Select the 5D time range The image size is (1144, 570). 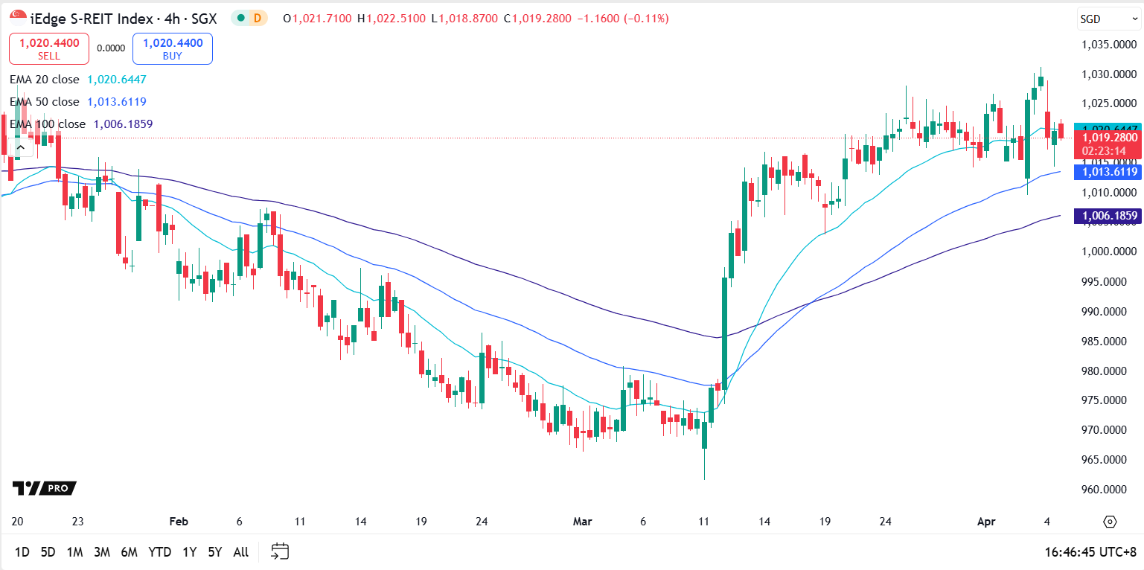pos(48,552)
